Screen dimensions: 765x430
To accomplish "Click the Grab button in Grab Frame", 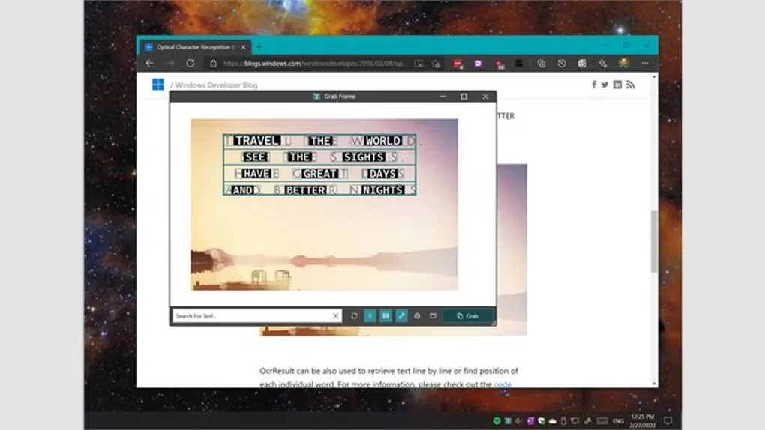I will coord(468,316).
